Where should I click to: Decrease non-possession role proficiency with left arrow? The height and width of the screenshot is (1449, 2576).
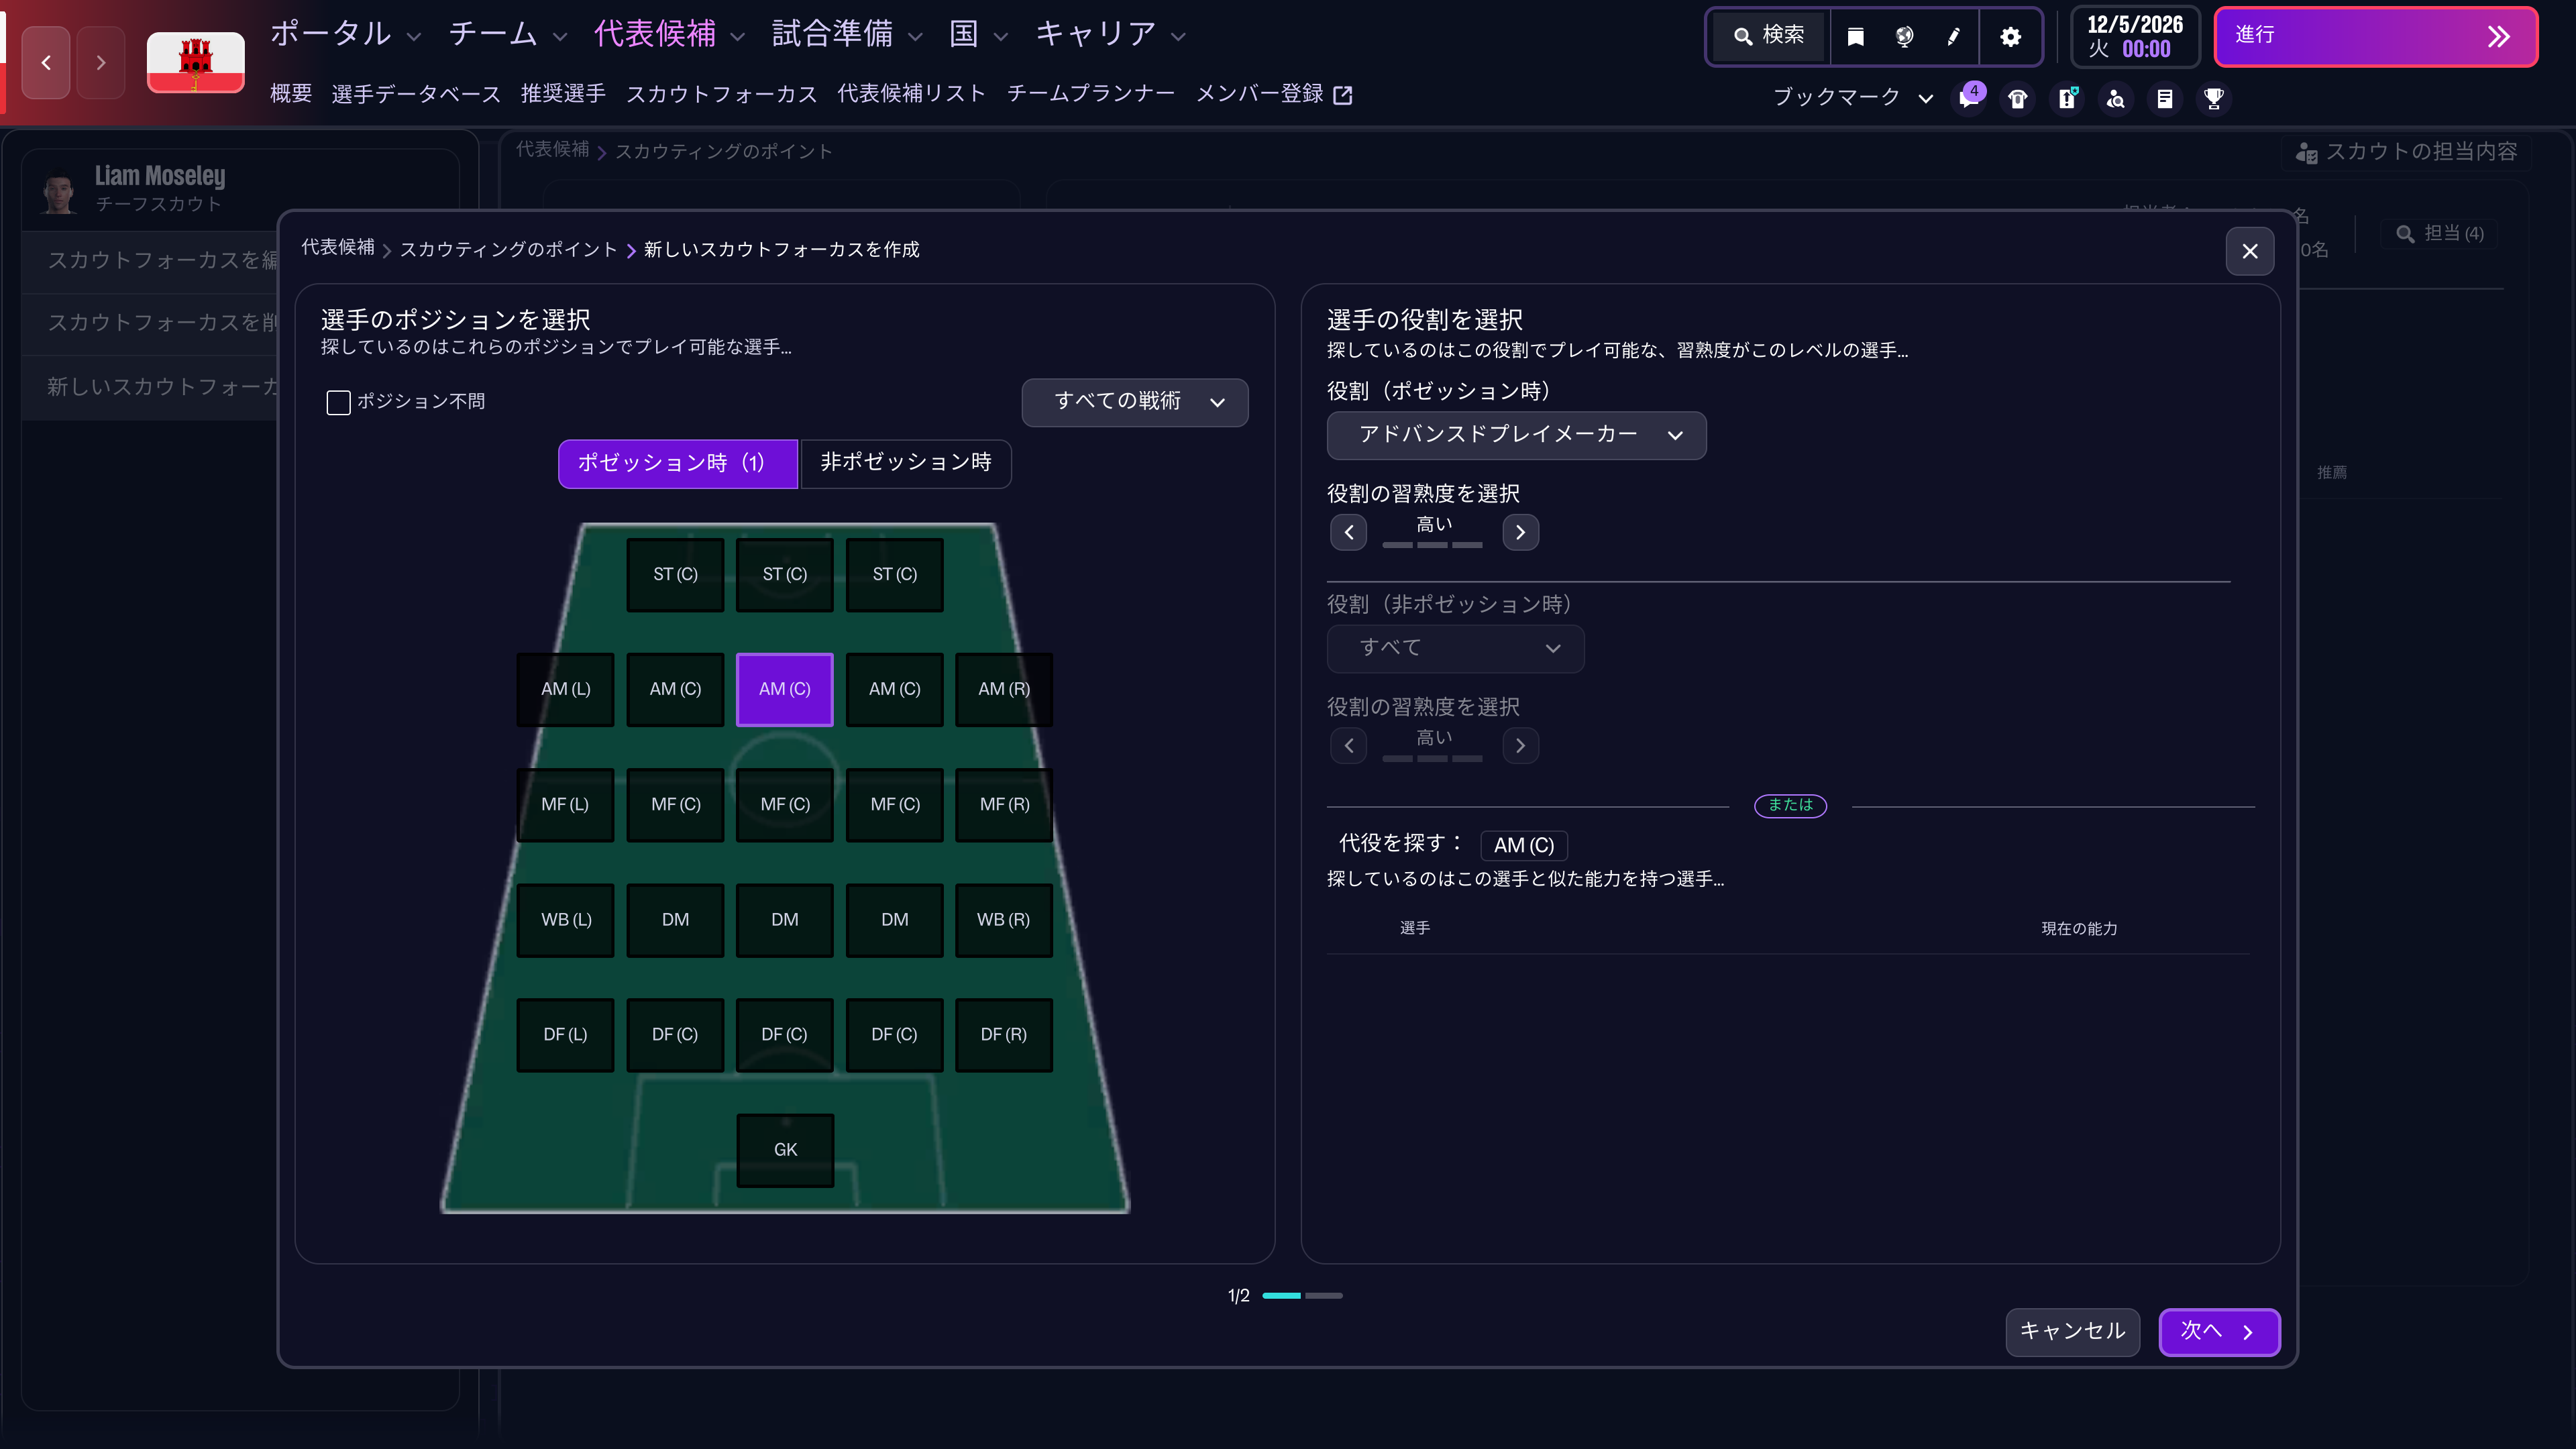(1349, 745)
